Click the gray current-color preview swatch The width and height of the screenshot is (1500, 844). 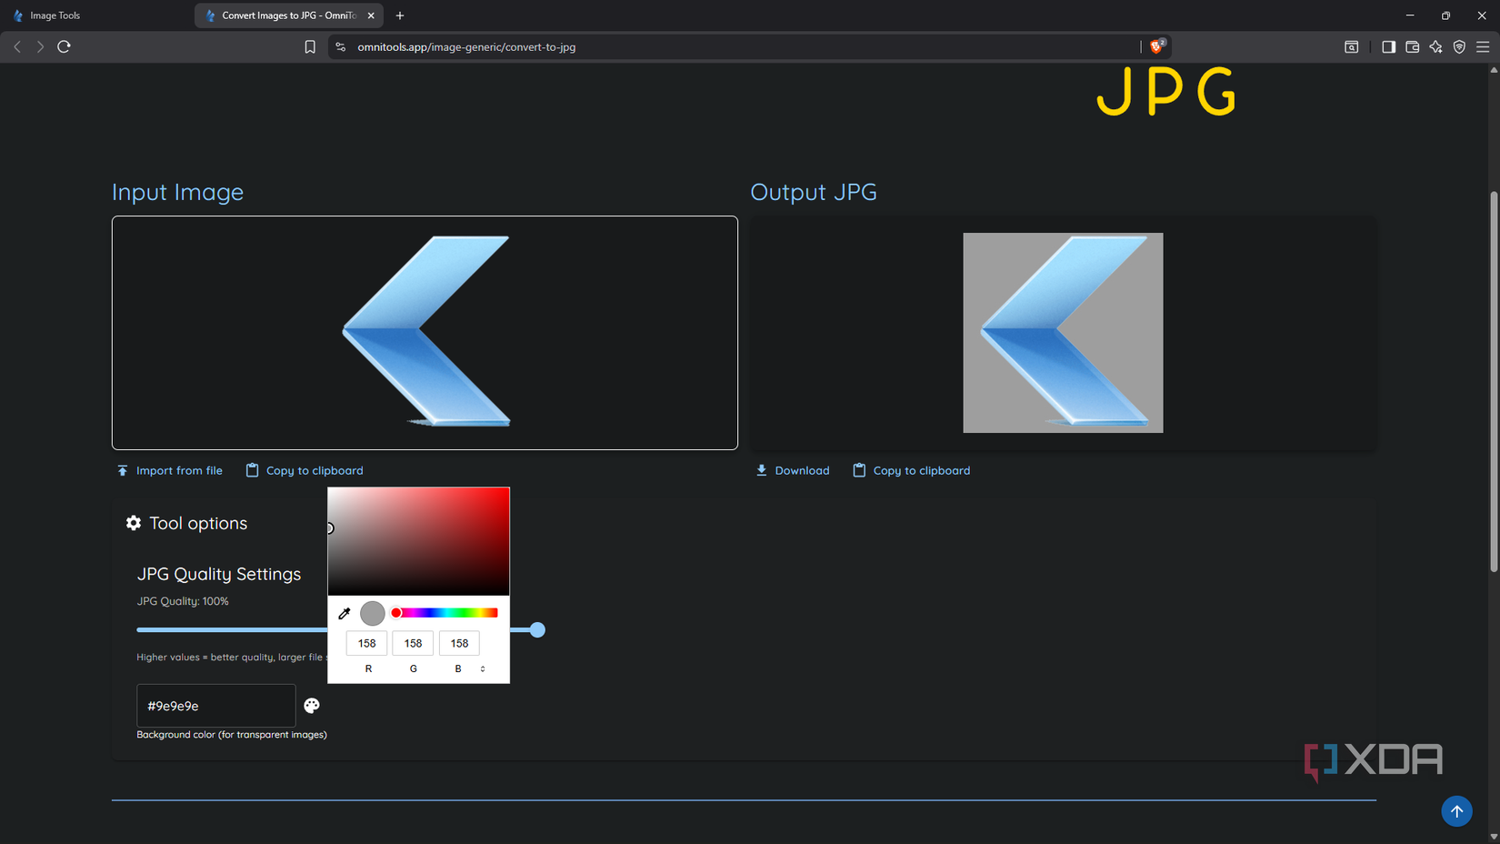coord(373,614)
